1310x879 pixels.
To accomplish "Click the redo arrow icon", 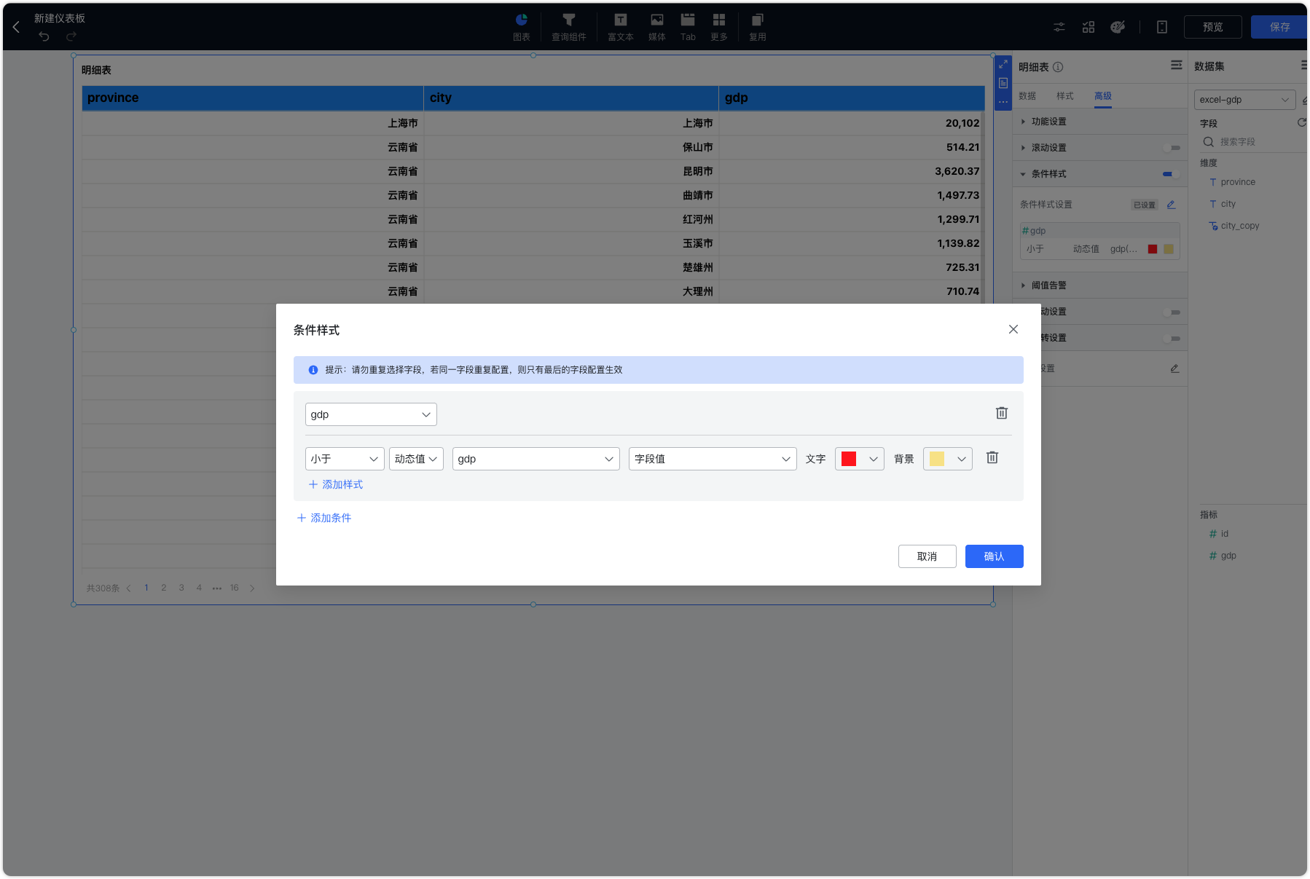I will [71, 36].
